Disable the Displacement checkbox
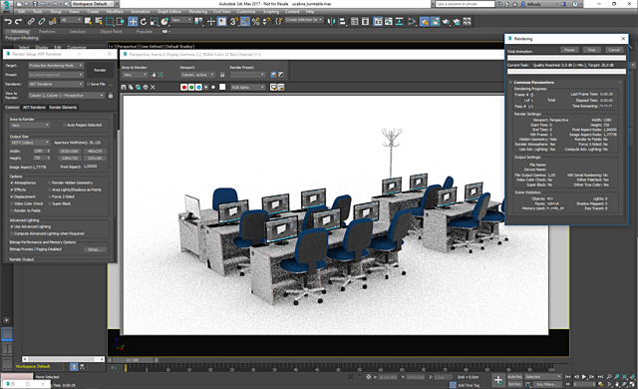This screenshot has height=389, width=638. (12, 196)
